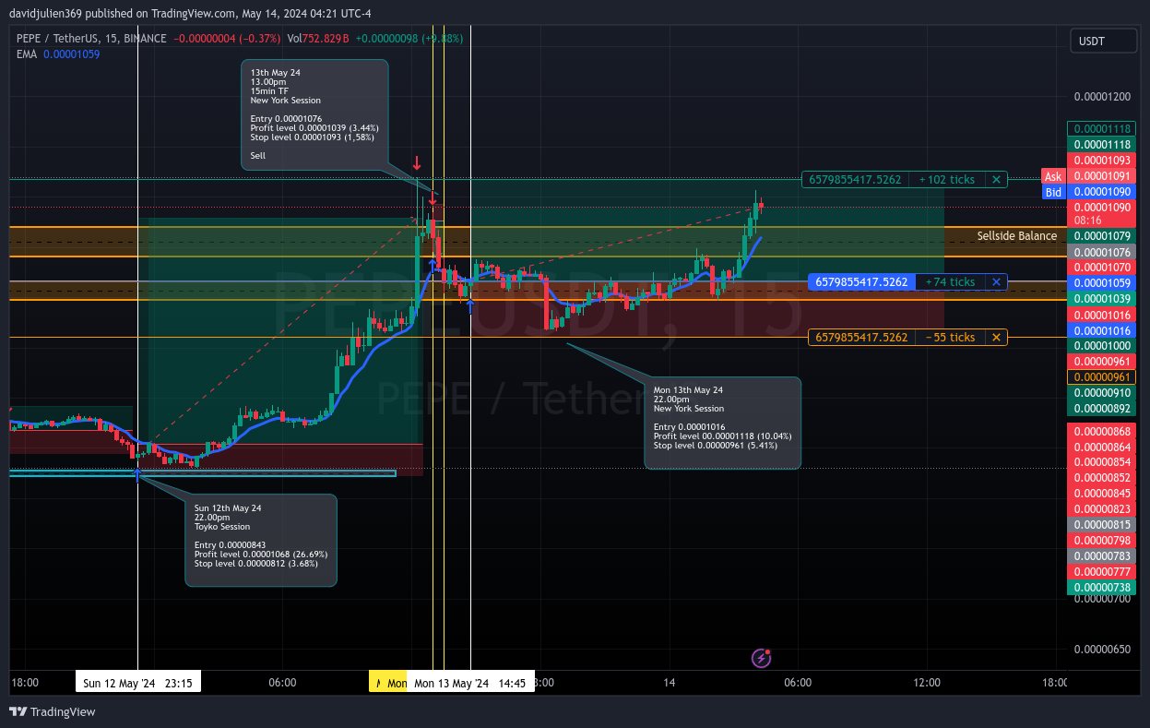The image size is (1150, 728).
Task: Click the blue Bid label
Action: click(1053, 192)
